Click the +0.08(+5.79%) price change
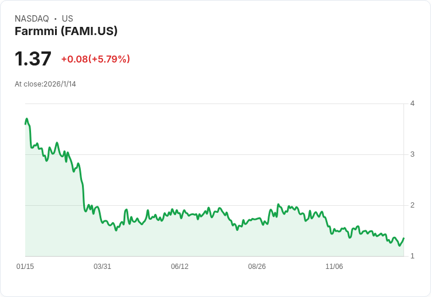Image resolution: width=431 pixels, height=297 pixels. [95, 59]
